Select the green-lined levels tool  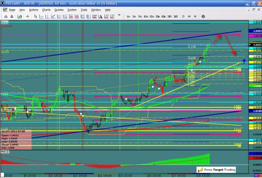[x=112, y=16]
